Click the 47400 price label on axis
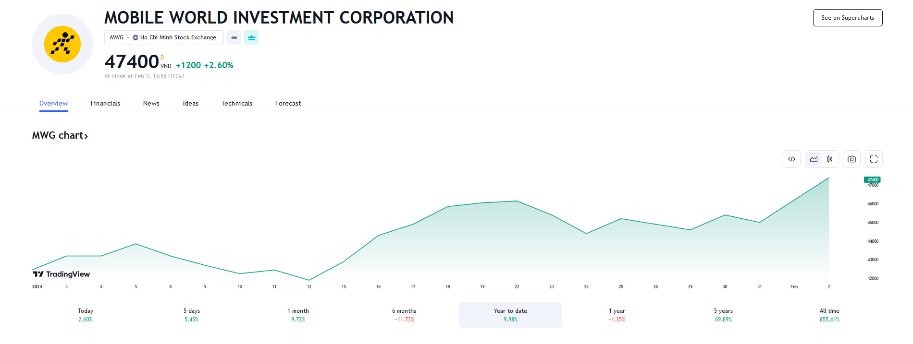 (872, 179)
